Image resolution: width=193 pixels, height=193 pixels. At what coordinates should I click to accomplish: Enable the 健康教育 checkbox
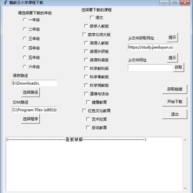[x=88, y=102]
